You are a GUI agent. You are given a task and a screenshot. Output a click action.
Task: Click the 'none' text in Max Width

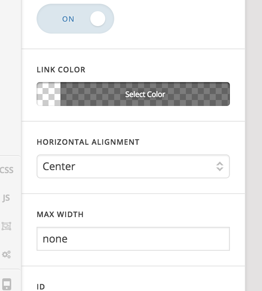point(55,239)
